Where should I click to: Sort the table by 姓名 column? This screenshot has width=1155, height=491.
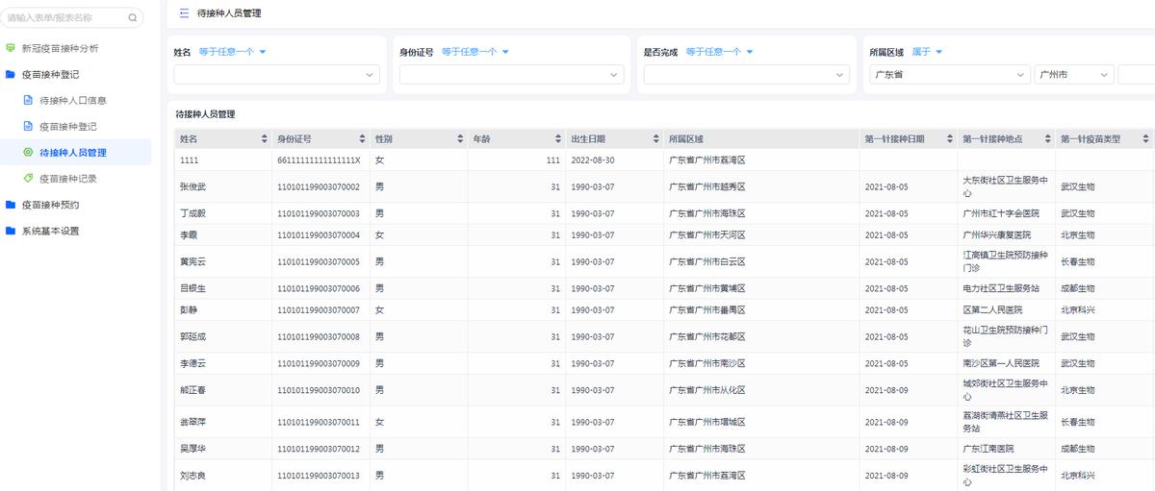coord(265,139)
